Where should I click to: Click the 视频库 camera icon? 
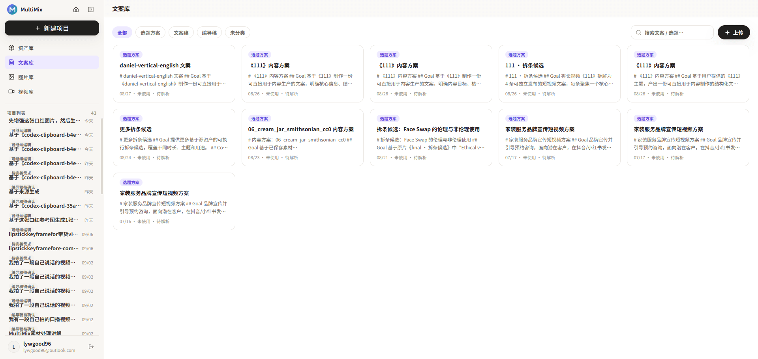click(11, 91)
